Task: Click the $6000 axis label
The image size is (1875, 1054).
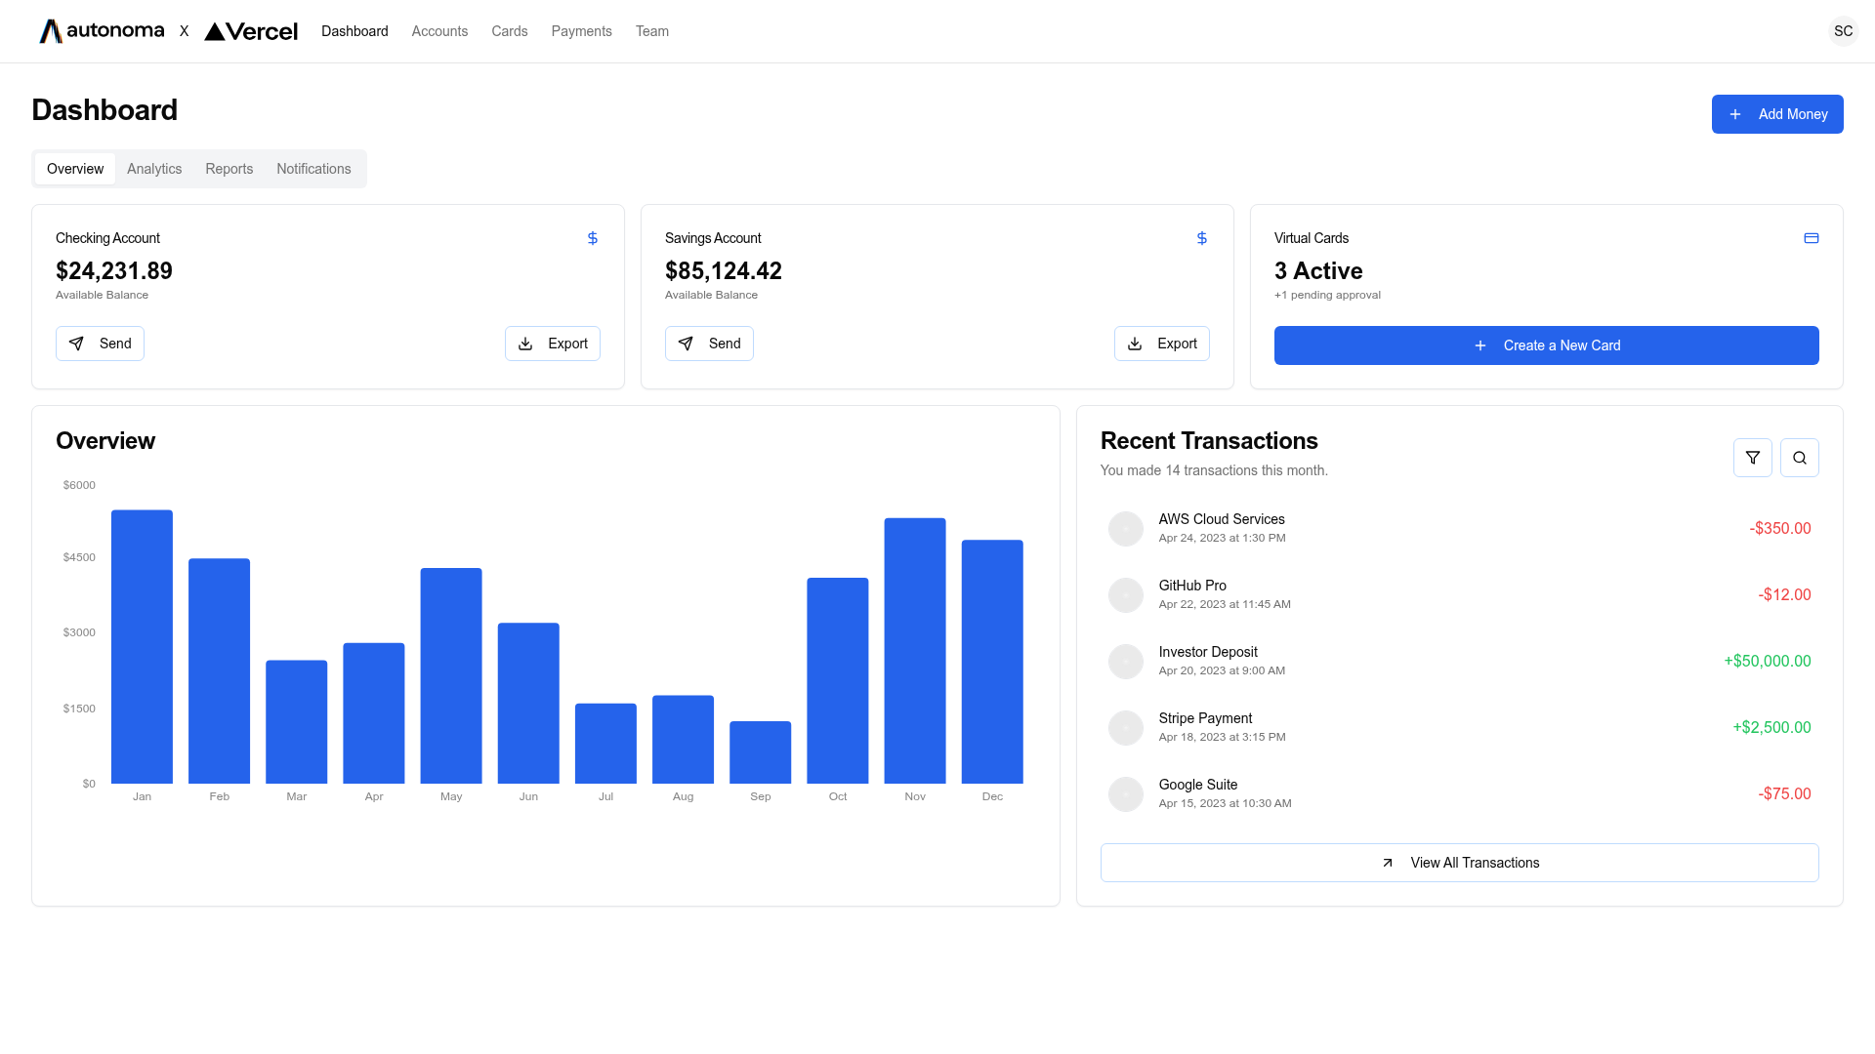Action: (x=79, y=485)
